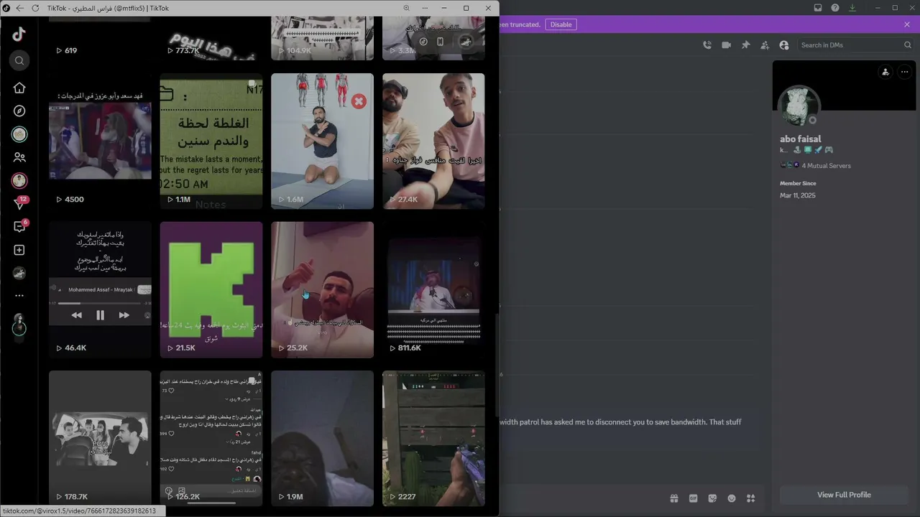Open TikTok Messages inbox with badge 6
Image resolution: width=920 pixels, height=517 pixels.
[x=19, y=227]
